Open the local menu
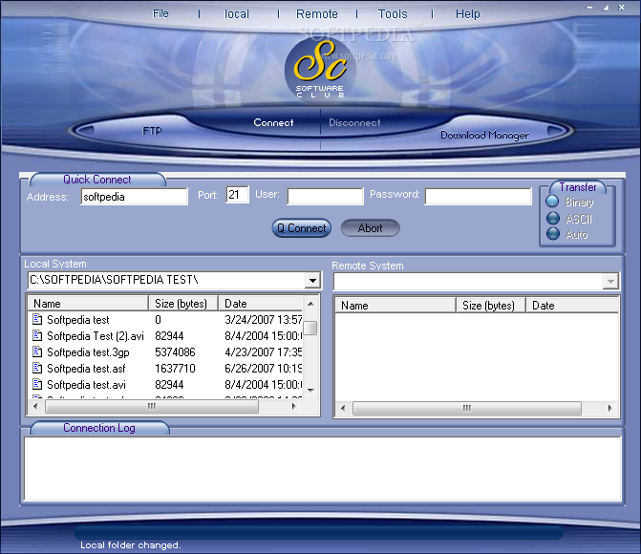641x554 pixels. tap(237, 14)
